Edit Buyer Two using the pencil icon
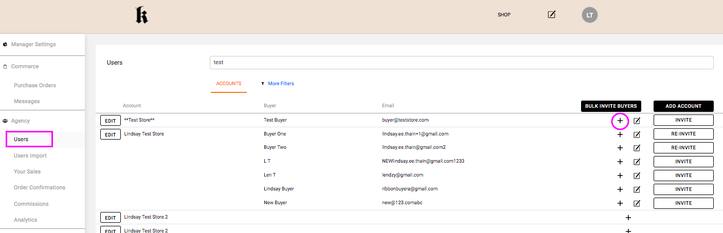Viewport: 723px width, 233px height. click(x=637, y=148)
